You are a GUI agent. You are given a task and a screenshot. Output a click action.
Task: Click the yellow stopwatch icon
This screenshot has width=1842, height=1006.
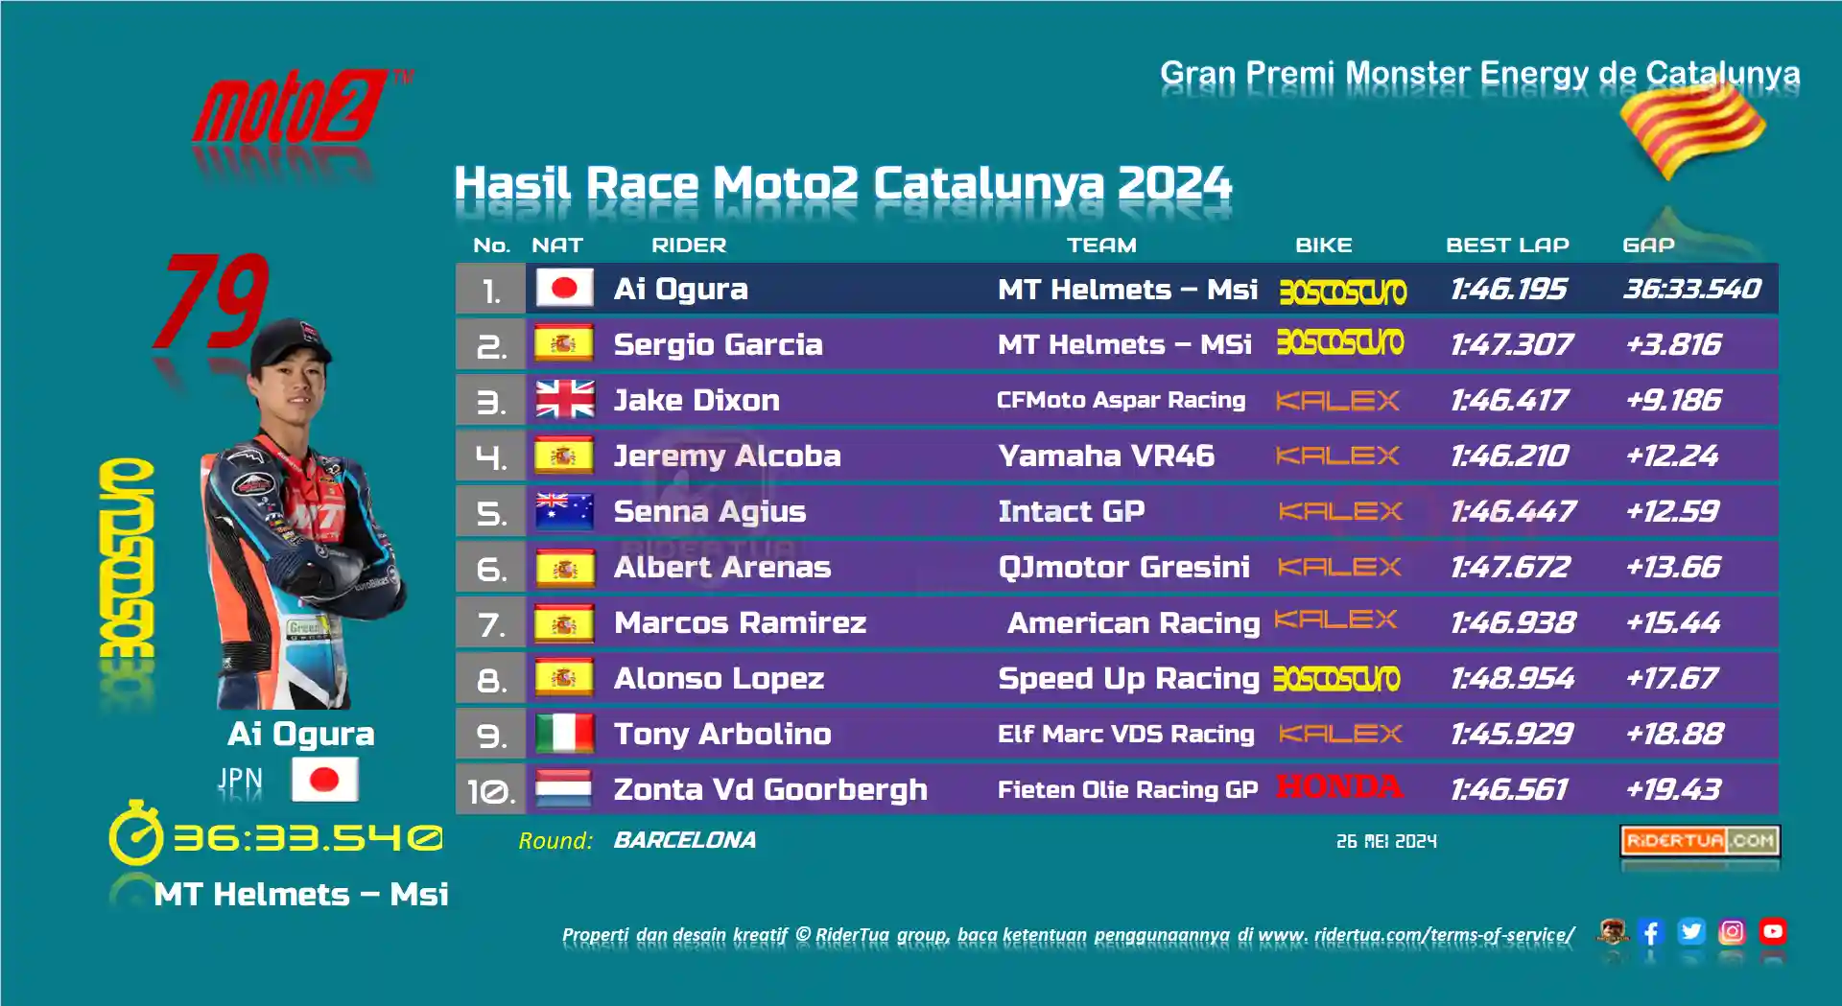(x=136, y=834)
